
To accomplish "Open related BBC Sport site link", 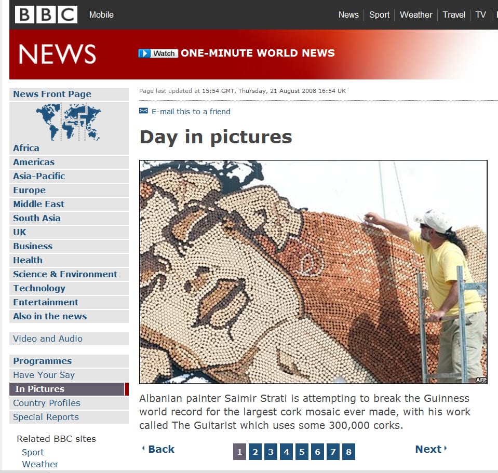I will tap(33, 452).
